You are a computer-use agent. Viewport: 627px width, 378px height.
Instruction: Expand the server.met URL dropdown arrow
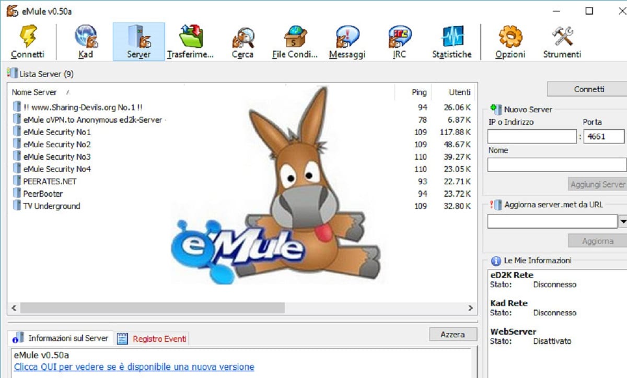pyautogui.click(x=622, y=222)
